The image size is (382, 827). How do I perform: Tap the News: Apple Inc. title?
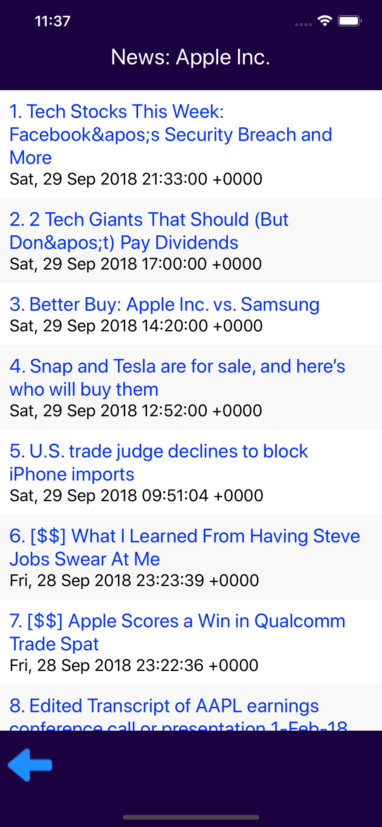pos(191,57)
